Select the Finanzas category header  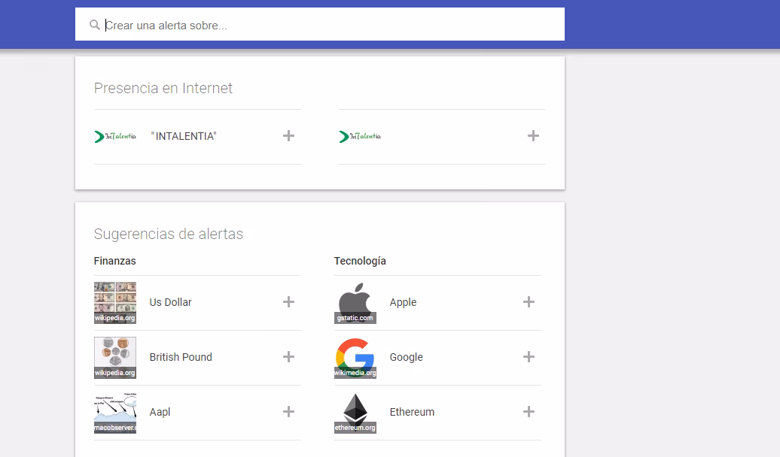coord(114,261)
